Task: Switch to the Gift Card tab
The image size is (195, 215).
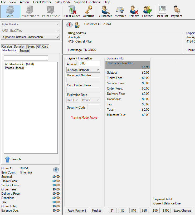Action: pos(43,46)
